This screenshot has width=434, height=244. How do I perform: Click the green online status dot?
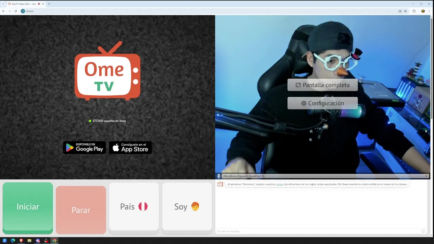[90, 121]
